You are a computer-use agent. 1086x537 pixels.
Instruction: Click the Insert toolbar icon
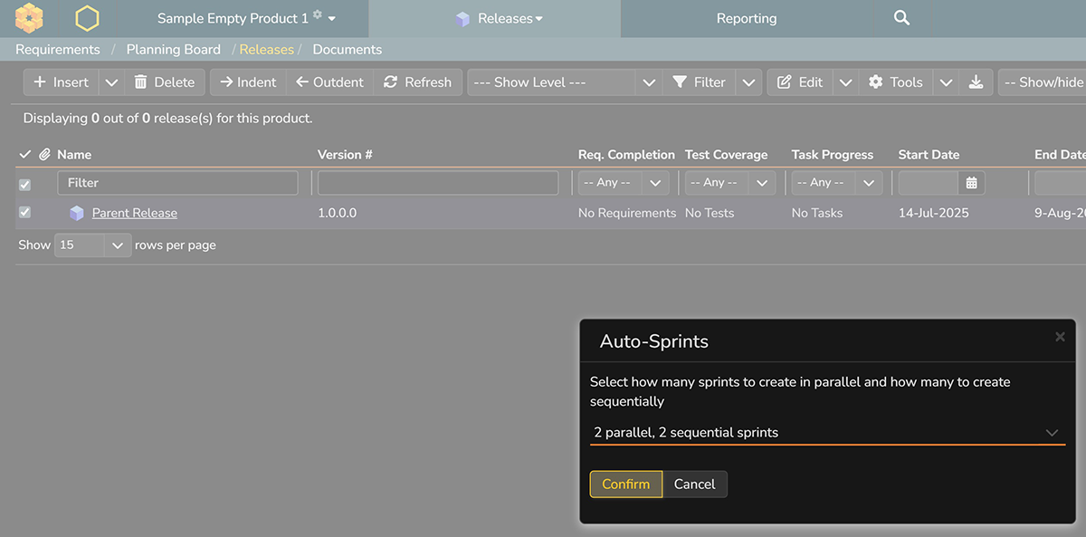click(x=60, y=82)
